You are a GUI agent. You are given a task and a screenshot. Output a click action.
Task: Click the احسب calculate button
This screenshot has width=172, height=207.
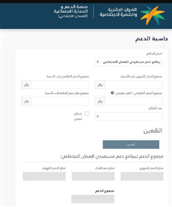click(x=131, y=144)
